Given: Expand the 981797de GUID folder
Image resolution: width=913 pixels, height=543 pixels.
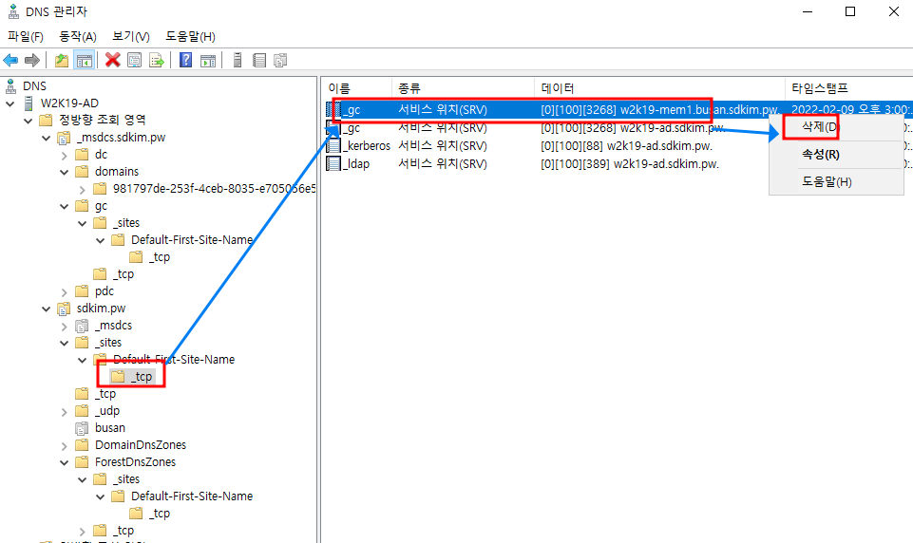Looking at the screenshot, I should click(x=82, y=189).
